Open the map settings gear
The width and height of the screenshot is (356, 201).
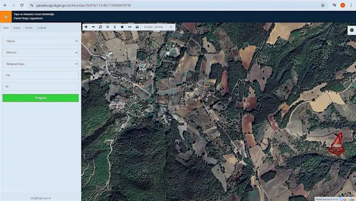[x=352, y=30]
